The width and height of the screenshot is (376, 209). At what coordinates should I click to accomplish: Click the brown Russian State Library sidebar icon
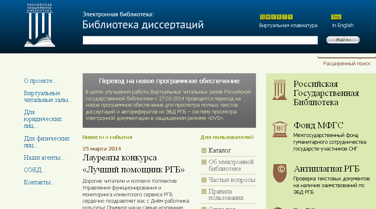(x=279, y=90)
